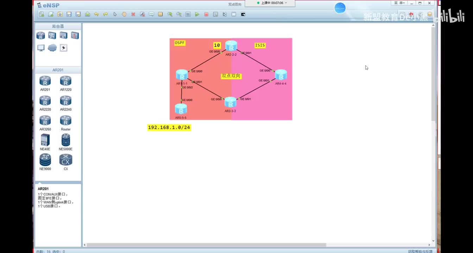Pick the generic Router model
This screenshot has height=253, width=473.
(66, 123)
